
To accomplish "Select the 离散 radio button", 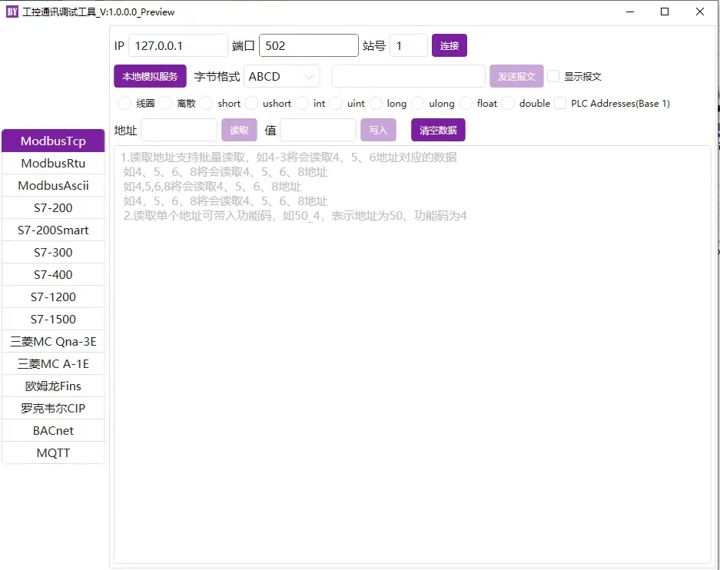I will [165, 103].
